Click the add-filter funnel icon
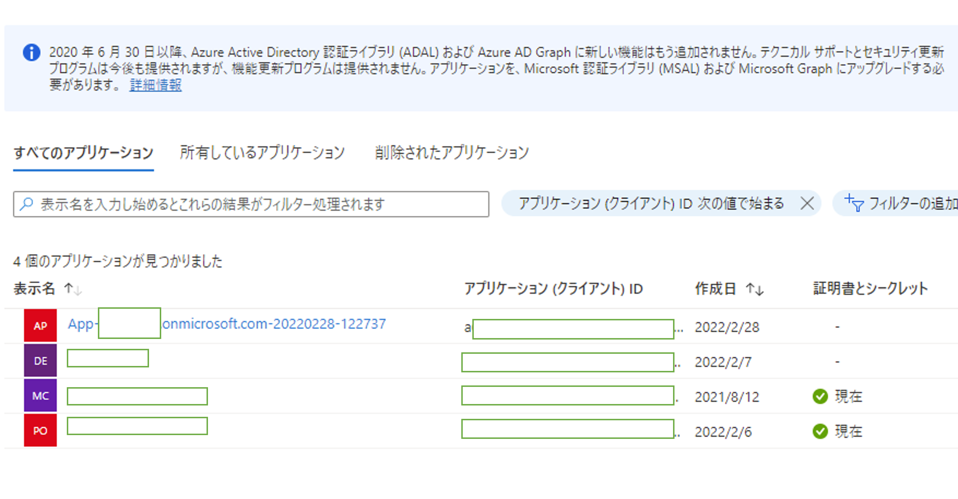The width and height of the screenshot is (958, 499). (x=854, y=203)
